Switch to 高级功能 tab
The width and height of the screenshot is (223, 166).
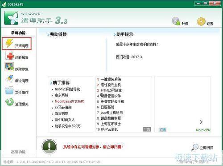tap(18, 152)
